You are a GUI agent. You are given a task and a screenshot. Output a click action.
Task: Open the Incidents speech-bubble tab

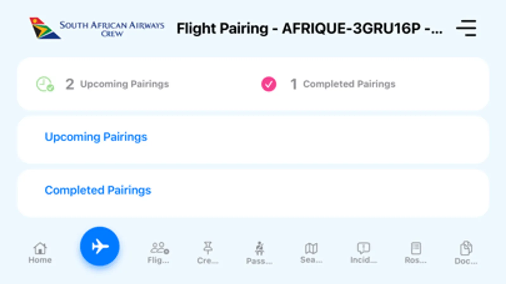click(363, 253)
